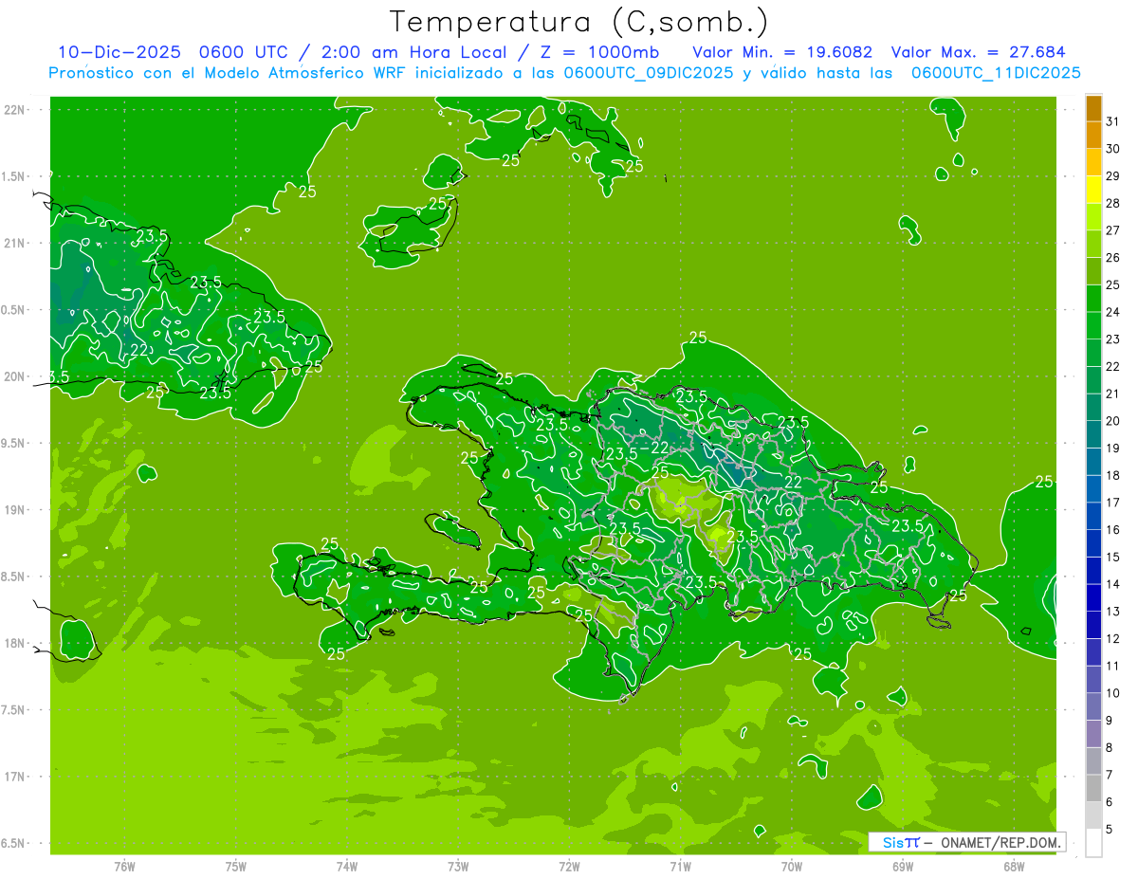The width and height of the screenshot is (1138, 879).
Task: Click the colorbar scale number "31"
Action: pyautogui.click(x=1112, y=121)
